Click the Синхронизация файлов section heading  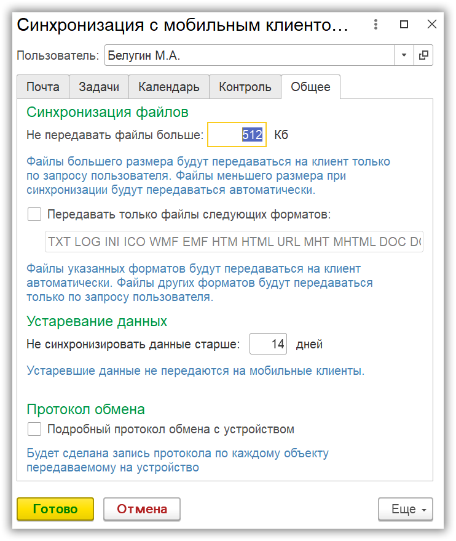coord(108,113)
